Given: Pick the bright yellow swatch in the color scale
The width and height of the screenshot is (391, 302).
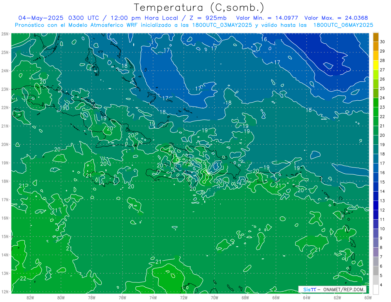Looking at the screenshot, I should coord(376,65).
